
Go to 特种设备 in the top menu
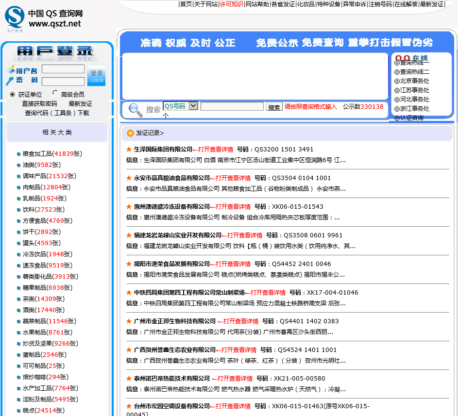coord(328,4)
